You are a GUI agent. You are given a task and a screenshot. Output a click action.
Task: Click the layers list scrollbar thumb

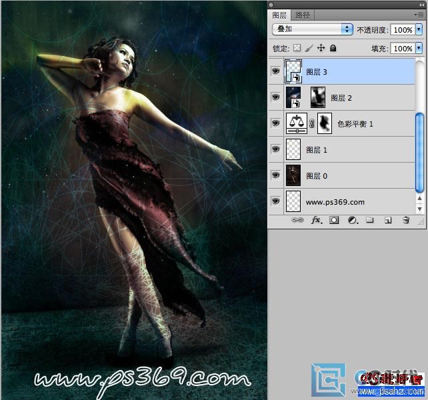point(419,153)
